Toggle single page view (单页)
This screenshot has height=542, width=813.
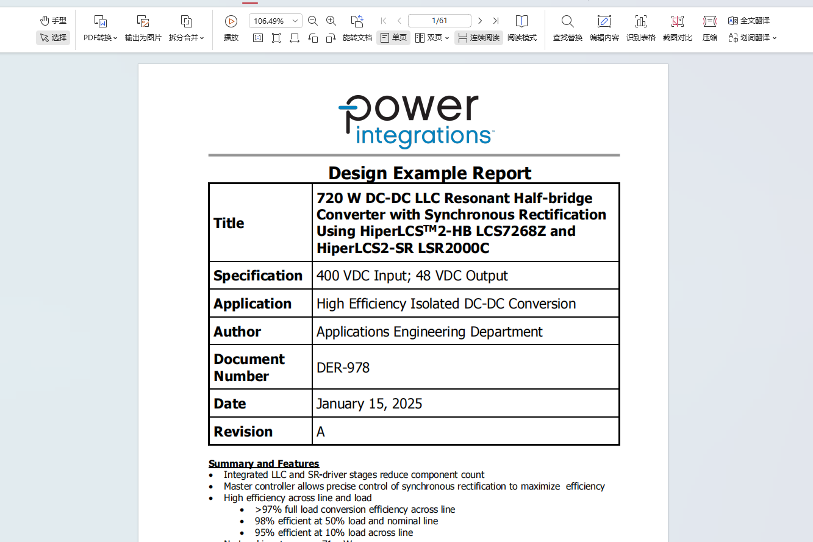point(393,38)
